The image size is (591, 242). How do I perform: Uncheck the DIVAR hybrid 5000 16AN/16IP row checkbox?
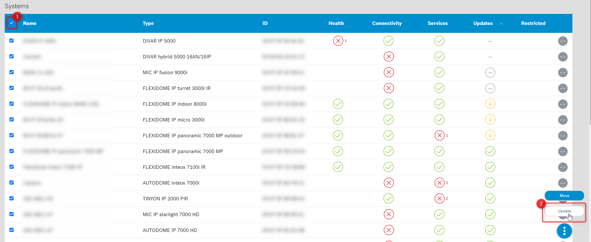click(x=12, y=56)
